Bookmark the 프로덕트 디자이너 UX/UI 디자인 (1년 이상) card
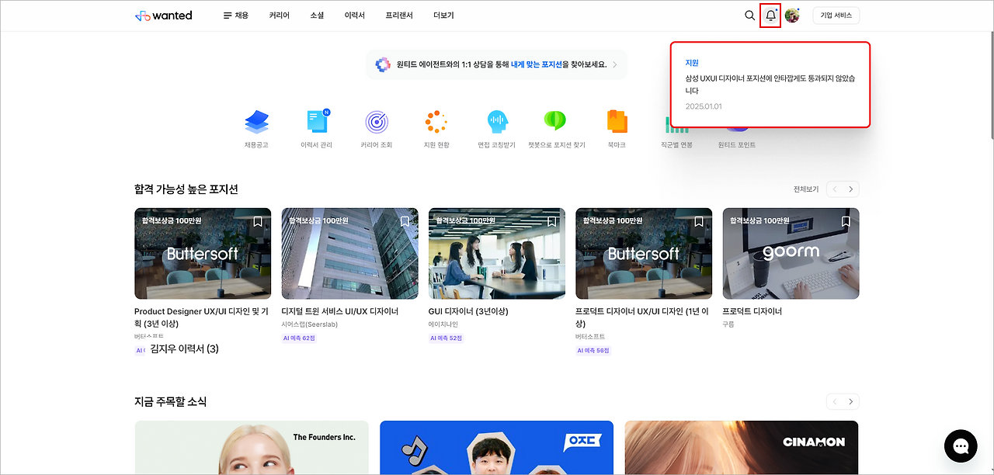The image size is (994, 475). (x=699, y=222)
